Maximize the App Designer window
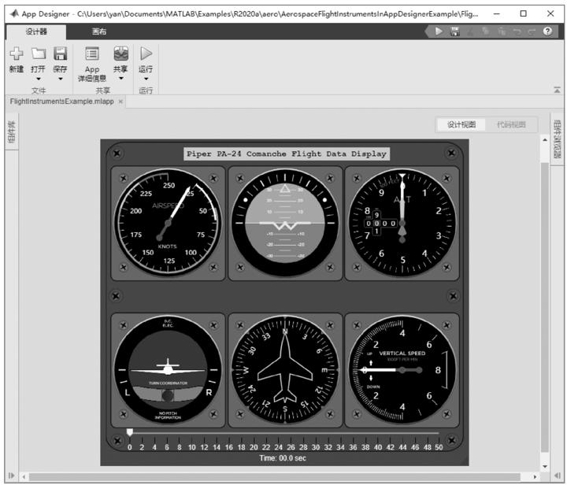Image resolution: width=567 pixels, height=485 pixels. click(x=523, y=13)
